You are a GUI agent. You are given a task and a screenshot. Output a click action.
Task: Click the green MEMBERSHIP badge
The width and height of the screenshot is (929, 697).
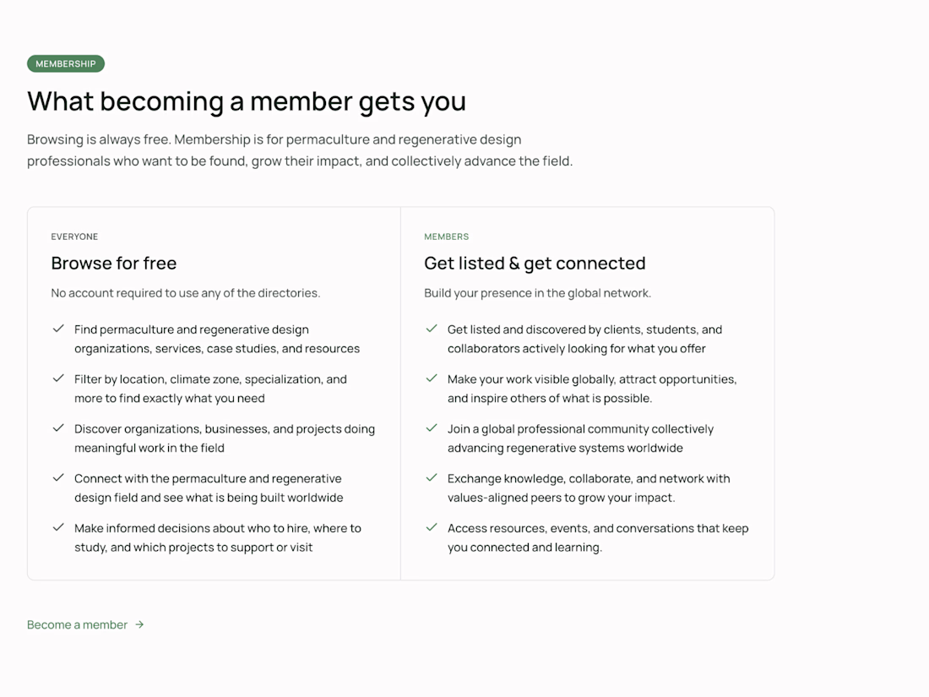[66, 63]
